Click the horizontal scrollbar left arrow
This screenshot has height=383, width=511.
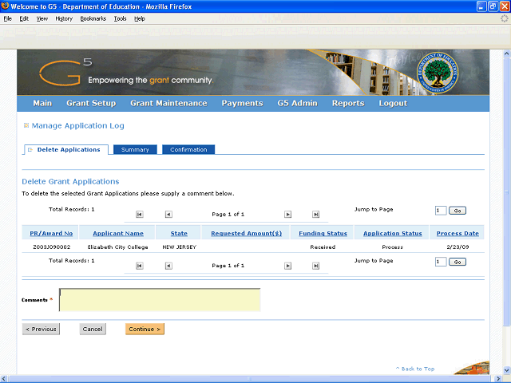(x=3, y=379)
